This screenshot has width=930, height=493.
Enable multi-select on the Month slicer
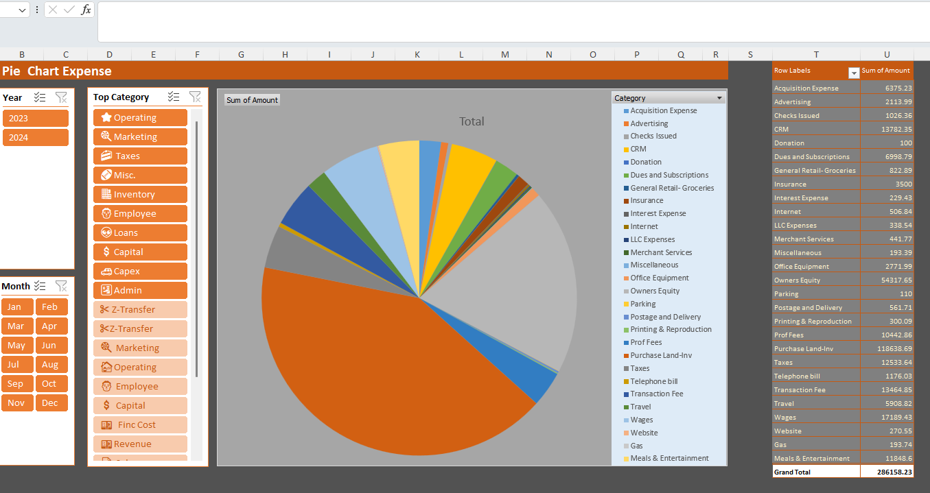[39, 286]
